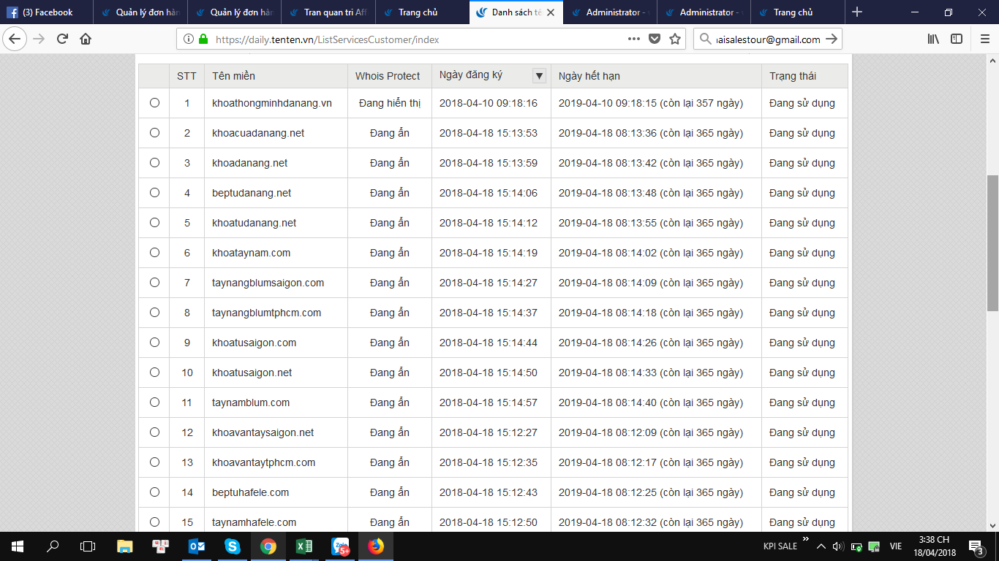Open page actions three-dot menu in address bar

click(x=633, y=39)
